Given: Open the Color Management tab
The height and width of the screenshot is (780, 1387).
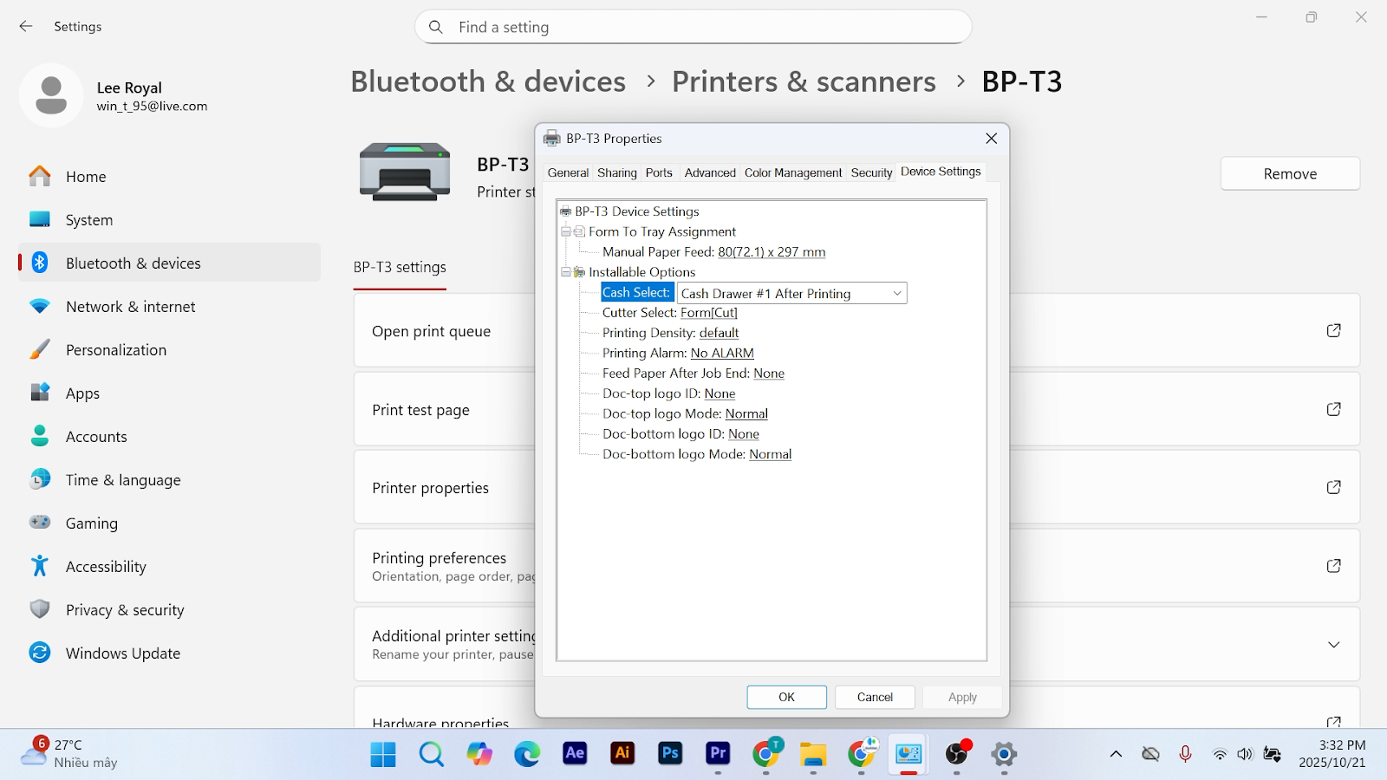Looking at the screenshot, I should tap(793, 172).
